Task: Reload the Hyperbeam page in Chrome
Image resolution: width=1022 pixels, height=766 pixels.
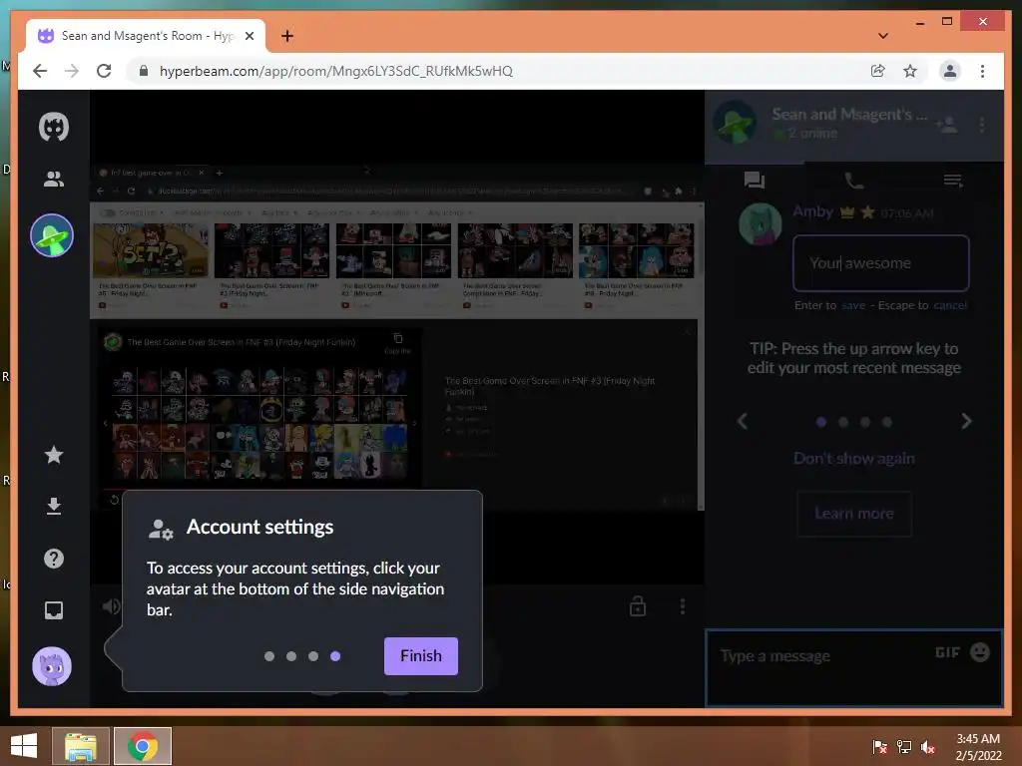Action: coord(104,71)
